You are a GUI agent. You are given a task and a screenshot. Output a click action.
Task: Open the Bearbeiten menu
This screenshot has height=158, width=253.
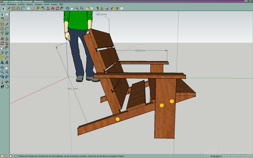pos(11,4)
